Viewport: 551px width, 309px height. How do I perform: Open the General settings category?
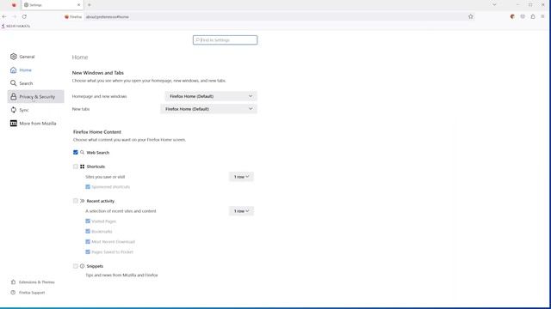tap(35, 57)
